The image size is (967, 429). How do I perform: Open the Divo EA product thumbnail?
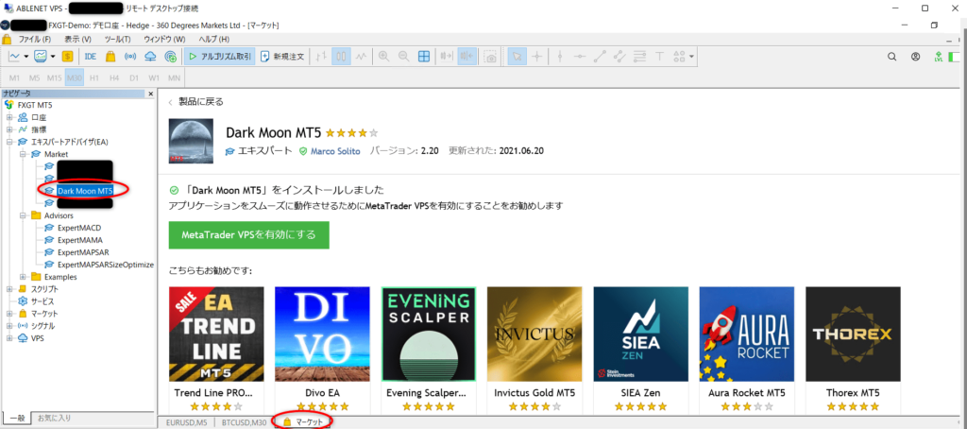[322, 334]
